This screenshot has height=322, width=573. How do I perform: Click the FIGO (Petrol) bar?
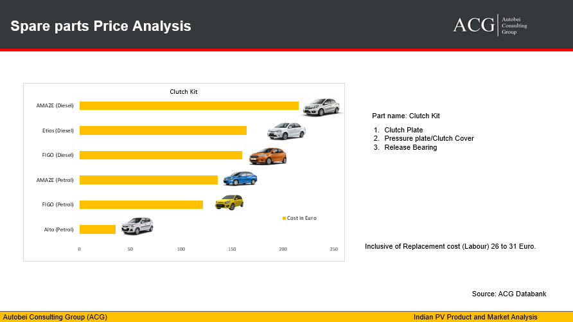(141, 204)
